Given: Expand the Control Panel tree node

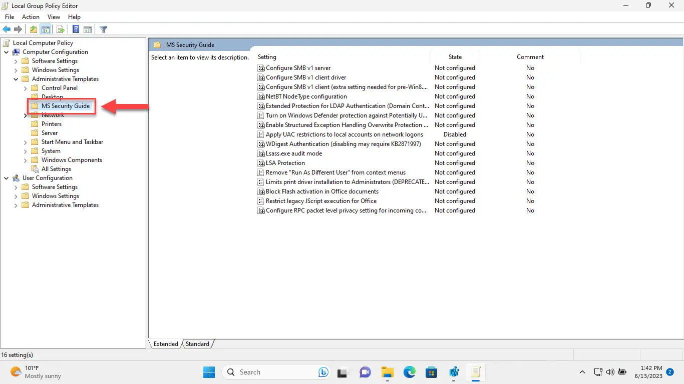Looking at the screenshot, I should tap(26, 88).
